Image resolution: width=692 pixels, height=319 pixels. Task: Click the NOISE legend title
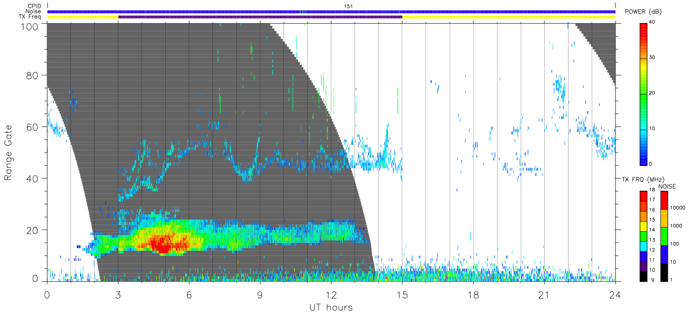coord(667,186)
